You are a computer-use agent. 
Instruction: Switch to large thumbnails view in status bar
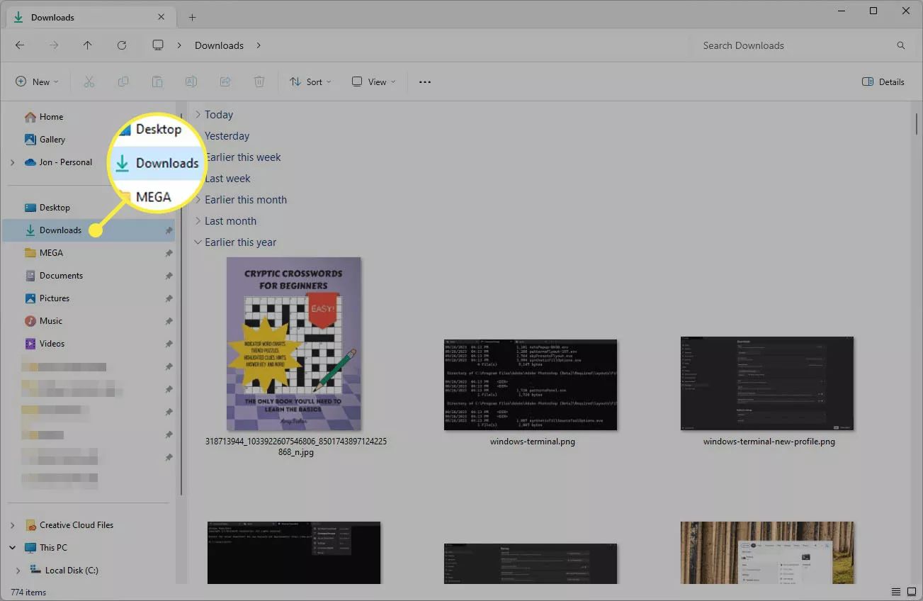[x=910, y=592]
